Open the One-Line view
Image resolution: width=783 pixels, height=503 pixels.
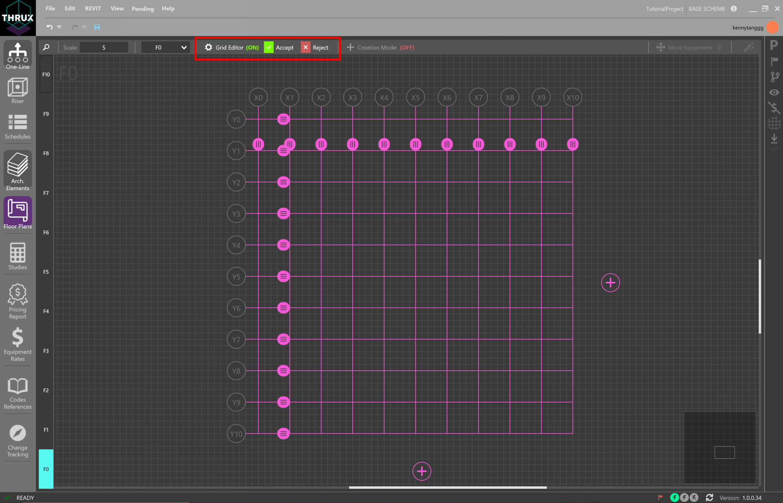click(17, 55)
